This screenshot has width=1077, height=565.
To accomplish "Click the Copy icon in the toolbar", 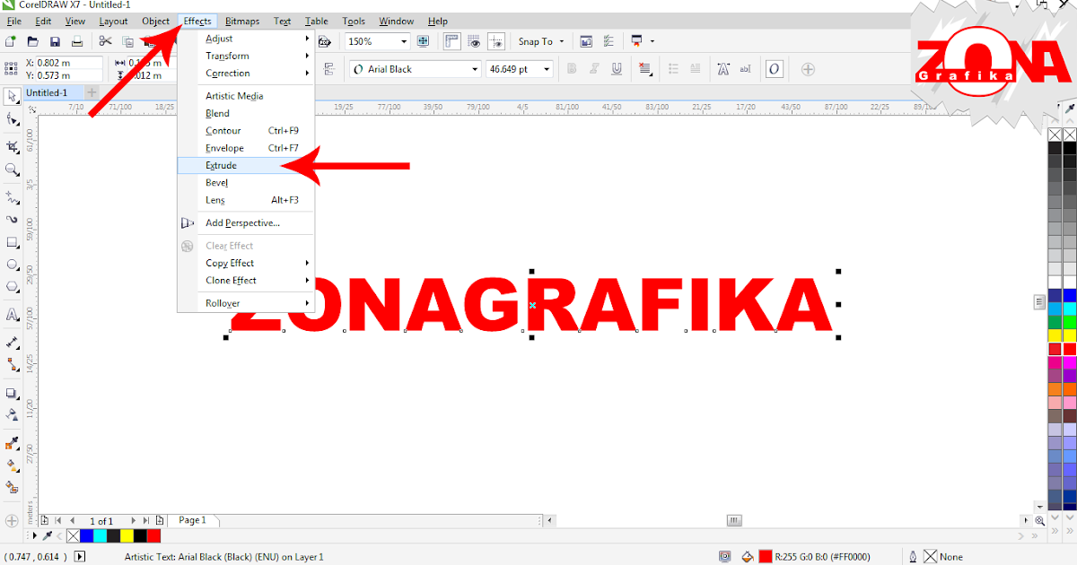I will tap(128, 41).
